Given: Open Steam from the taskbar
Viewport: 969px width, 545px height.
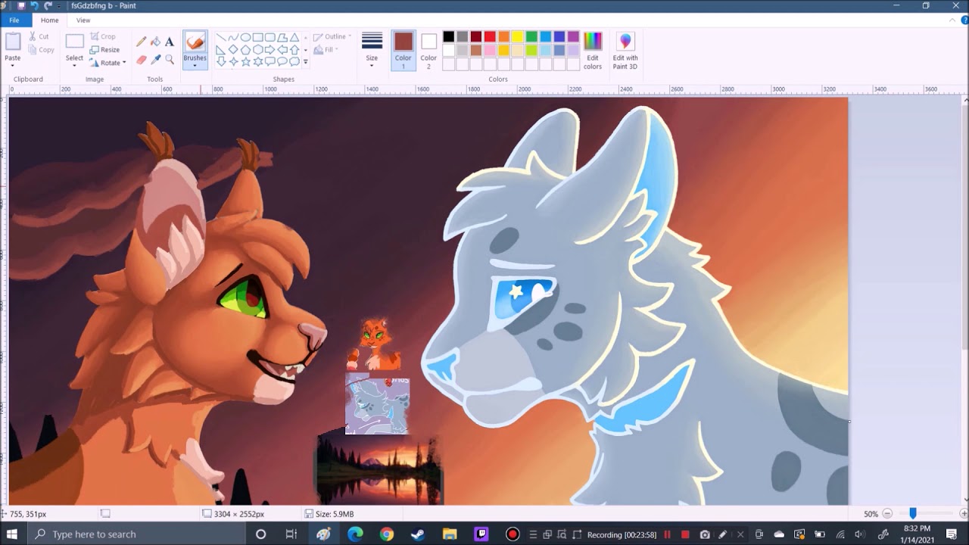Looking at the screenshot, I should 417,534.
